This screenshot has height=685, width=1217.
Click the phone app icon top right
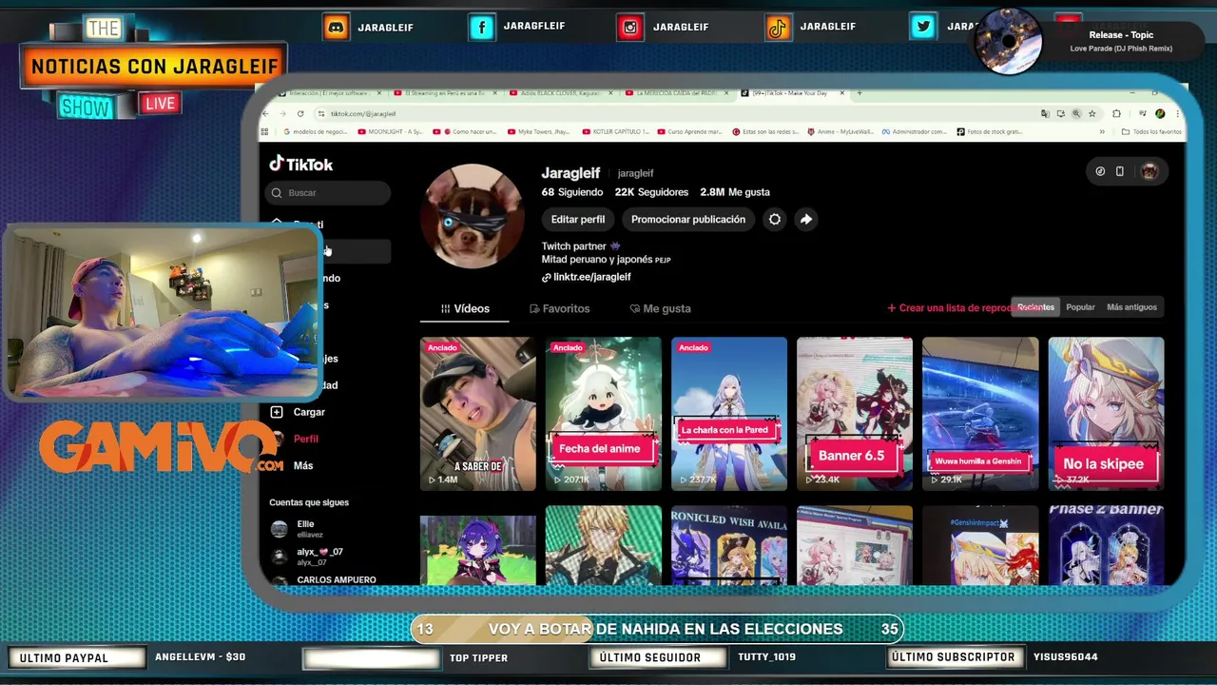point(1120,171)
